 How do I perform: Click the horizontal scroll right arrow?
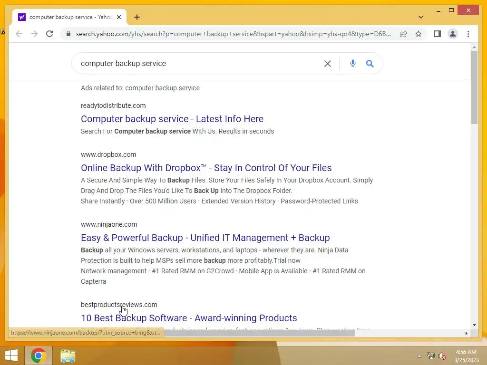[x=466, y=333]
